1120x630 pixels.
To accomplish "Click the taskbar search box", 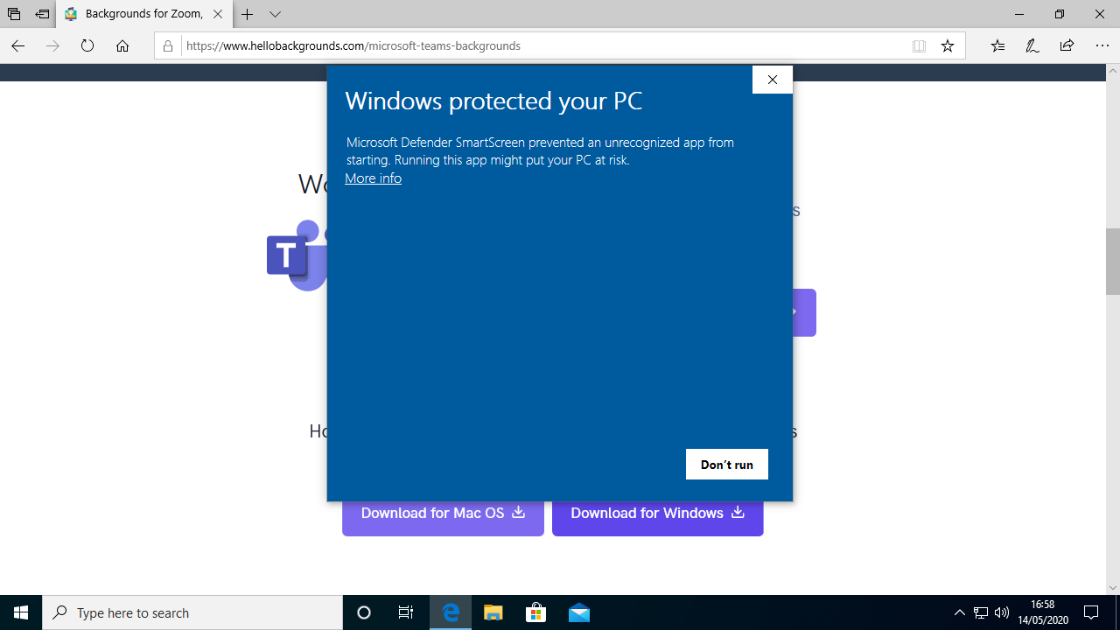I will pyautogui.click(x=192, y=612).
